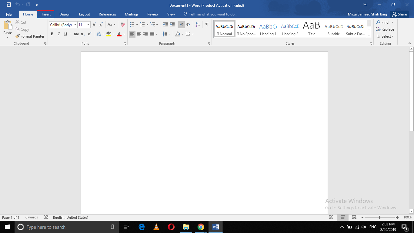Click Replace in the Editing group
Image resolution: width=414 pixels, height=233 pixels.
(x=385, y=29)
